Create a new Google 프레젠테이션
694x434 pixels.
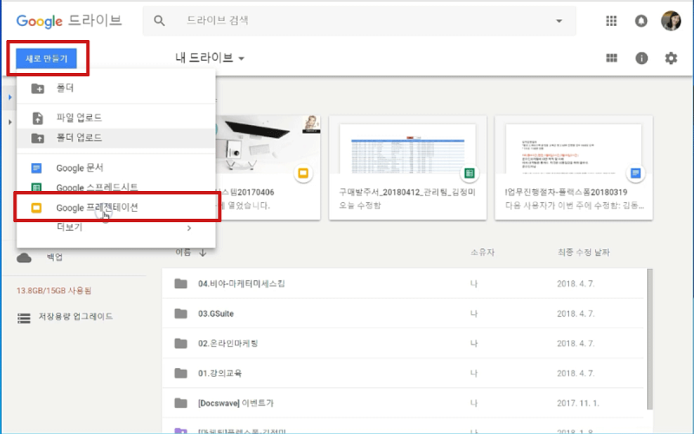pyautogui.click(x=116, y=207)
